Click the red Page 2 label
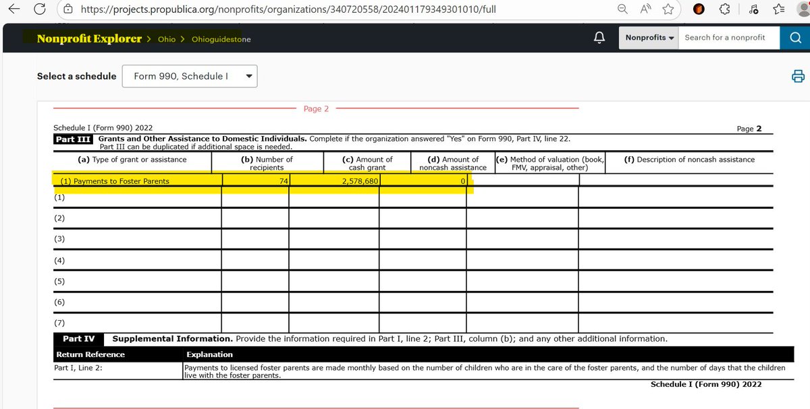810x409 pixels. 316,108
